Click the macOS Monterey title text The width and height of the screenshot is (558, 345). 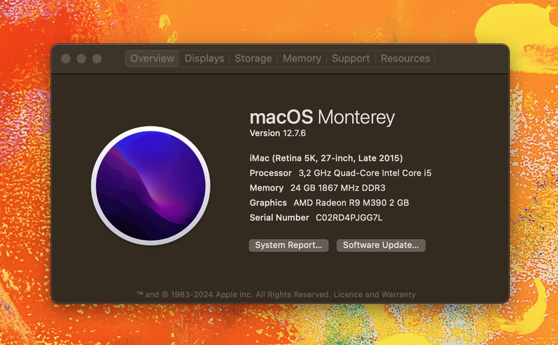pos(322,117)
